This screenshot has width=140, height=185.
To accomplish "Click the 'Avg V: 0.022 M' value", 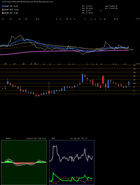I will [111, 6].
